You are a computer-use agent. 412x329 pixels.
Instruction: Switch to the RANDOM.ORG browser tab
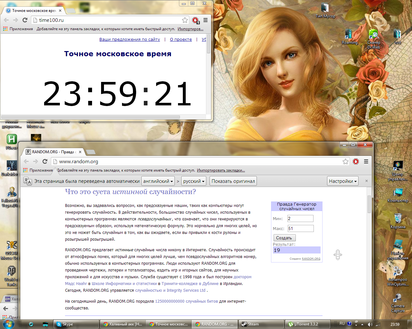coord(53,152)
